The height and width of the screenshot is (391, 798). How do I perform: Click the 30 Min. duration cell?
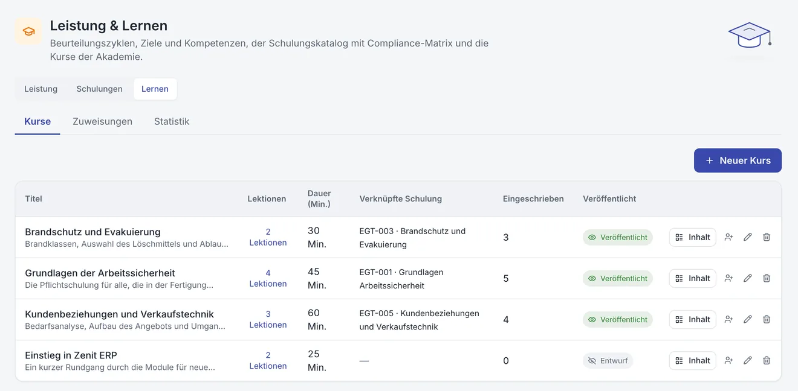(x=317, y=237)
